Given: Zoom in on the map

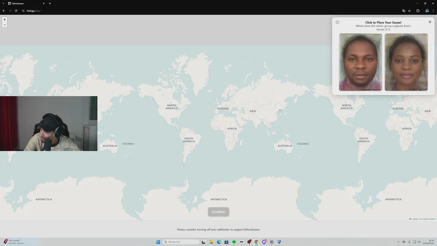Looking at the screenshot, I should (x=4, y=19).
